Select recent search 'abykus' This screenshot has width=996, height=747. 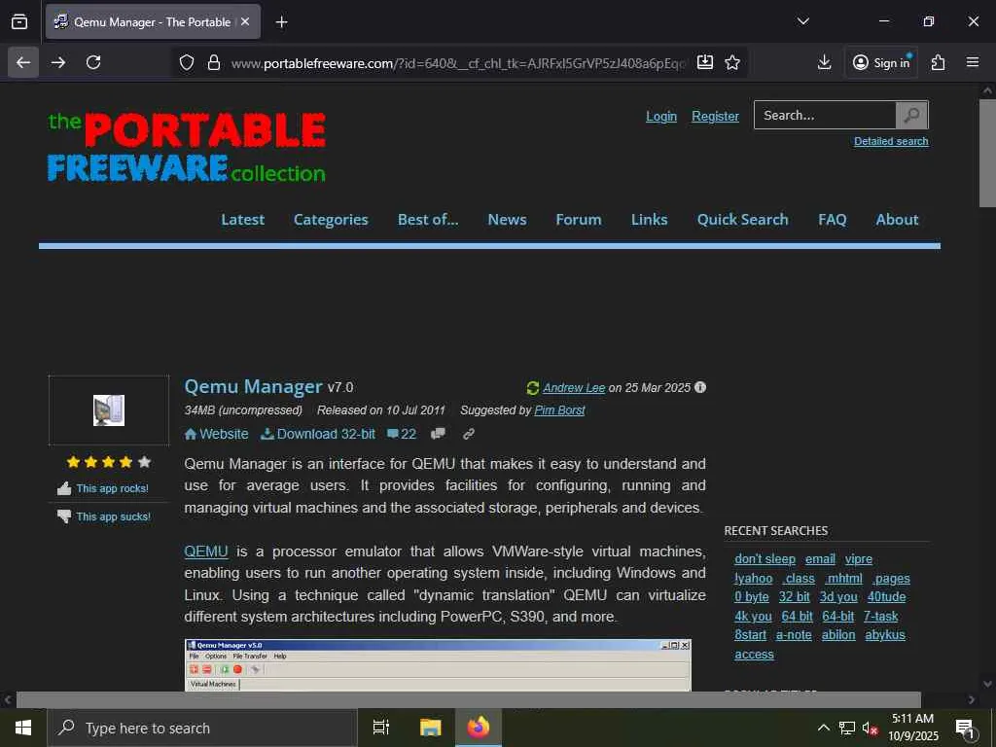pos(885,635)
